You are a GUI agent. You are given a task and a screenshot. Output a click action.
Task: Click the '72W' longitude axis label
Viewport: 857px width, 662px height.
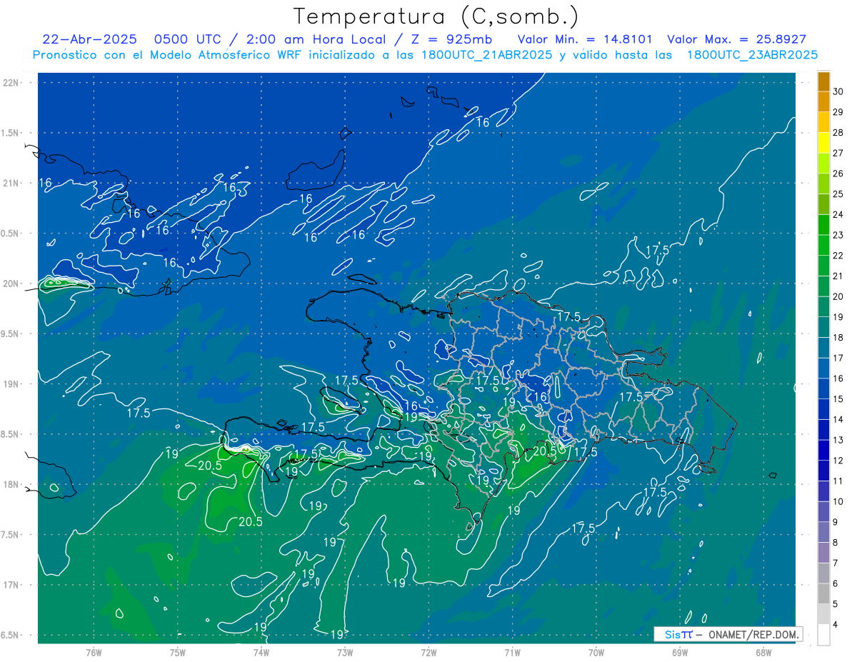click(x=428, y=652)
